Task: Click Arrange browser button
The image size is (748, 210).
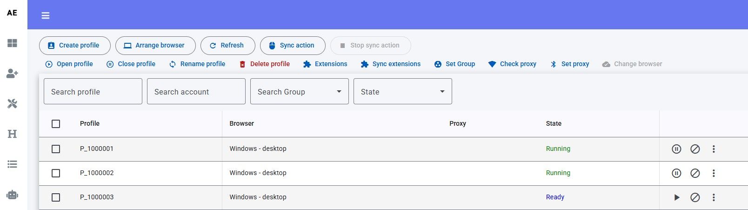Action: pyautogui.click(x=155, y=46)
